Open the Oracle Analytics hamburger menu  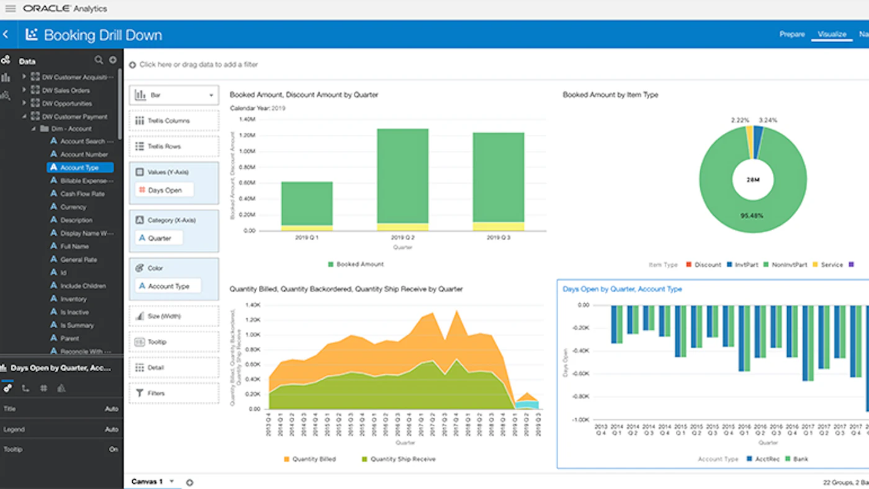click(x=10, y=8)
